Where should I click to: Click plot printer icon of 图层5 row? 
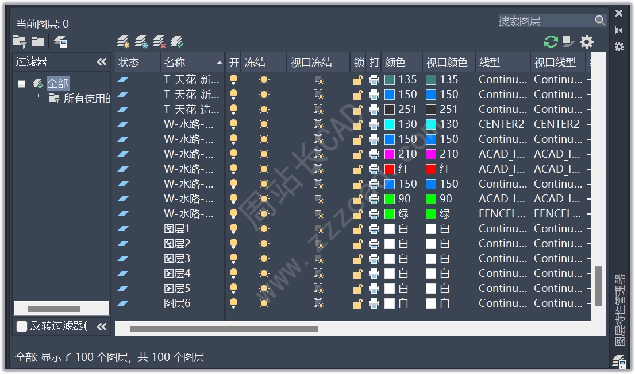click(x=374, y=289)
